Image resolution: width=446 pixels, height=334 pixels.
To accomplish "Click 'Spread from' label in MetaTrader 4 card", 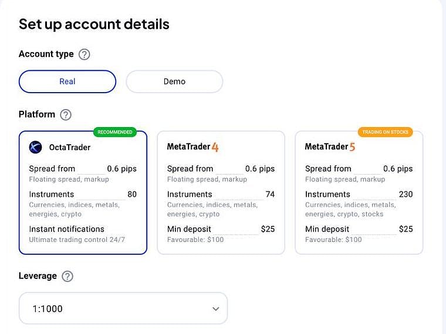I will coord(190,169).
